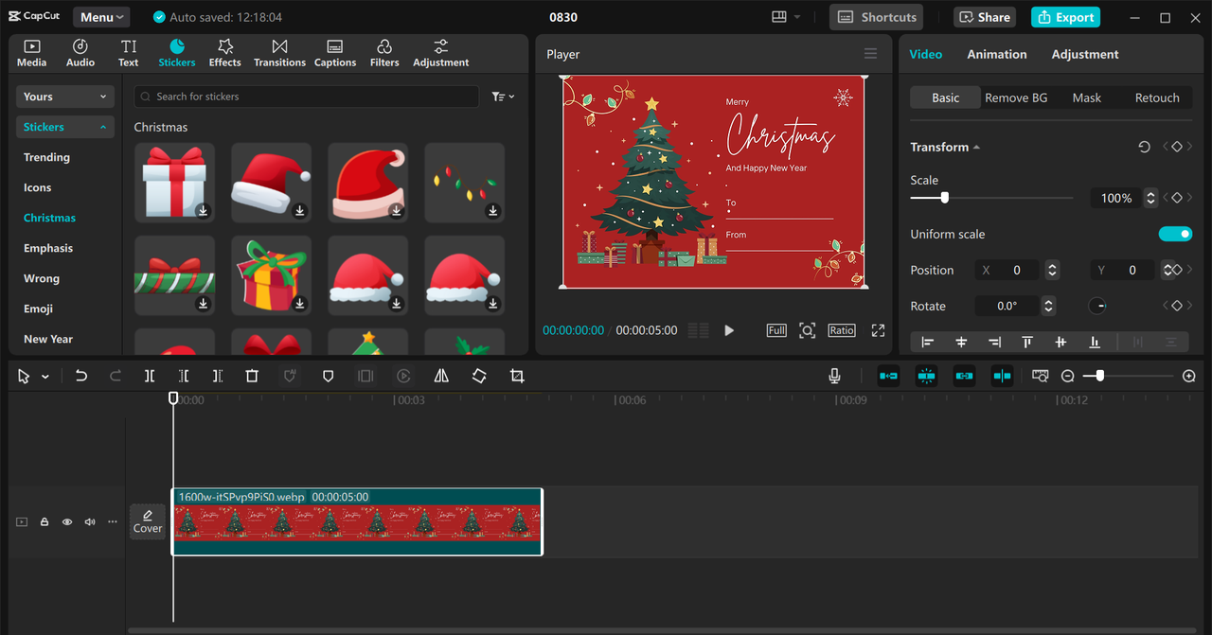
Task: Open the Captions tab
Action: (335, 53)
